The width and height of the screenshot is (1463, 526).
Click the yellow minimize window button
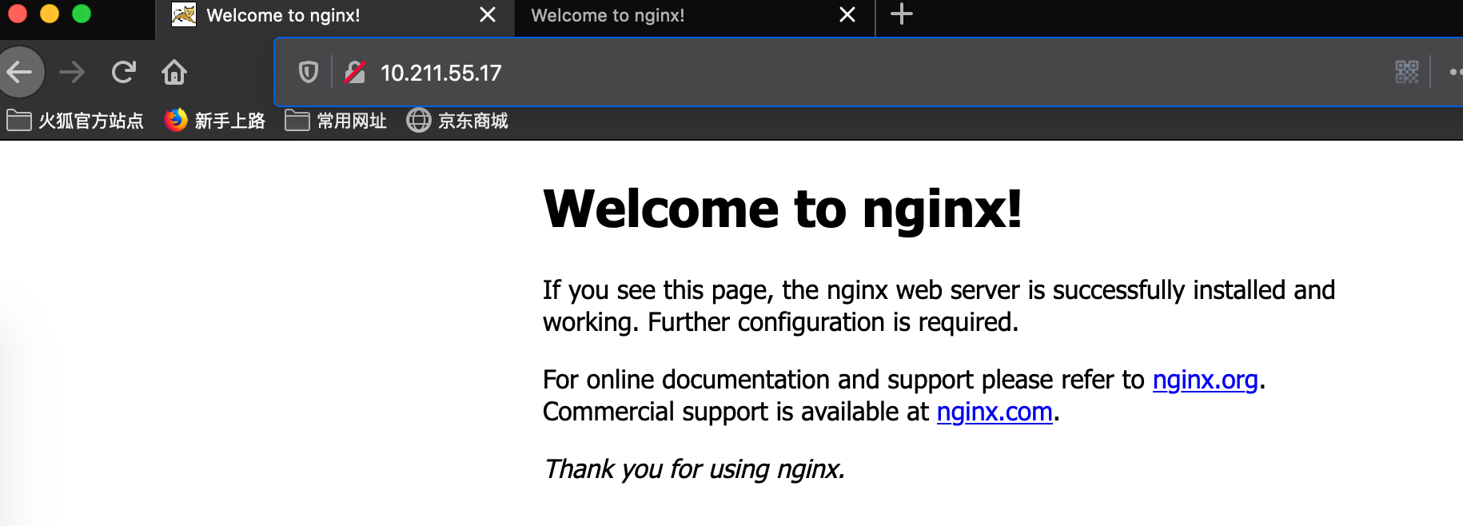50,14
